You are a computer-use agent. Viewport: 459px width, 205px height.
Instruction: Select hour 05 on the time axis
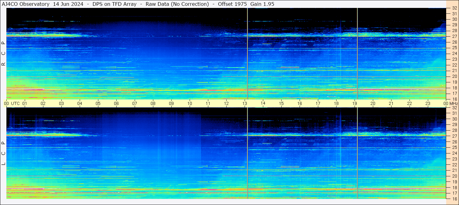98,103
